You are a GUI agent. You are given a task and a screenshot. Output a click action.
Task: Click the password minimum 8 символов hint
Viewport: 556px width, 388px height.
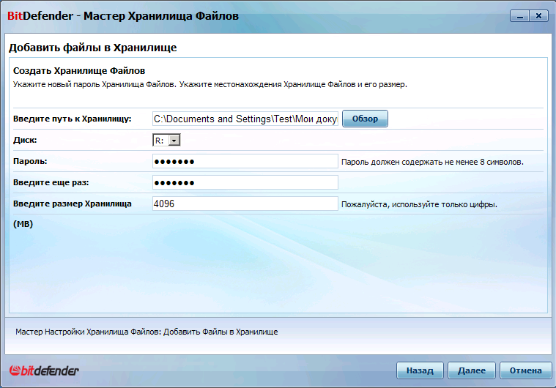[432, 162]
